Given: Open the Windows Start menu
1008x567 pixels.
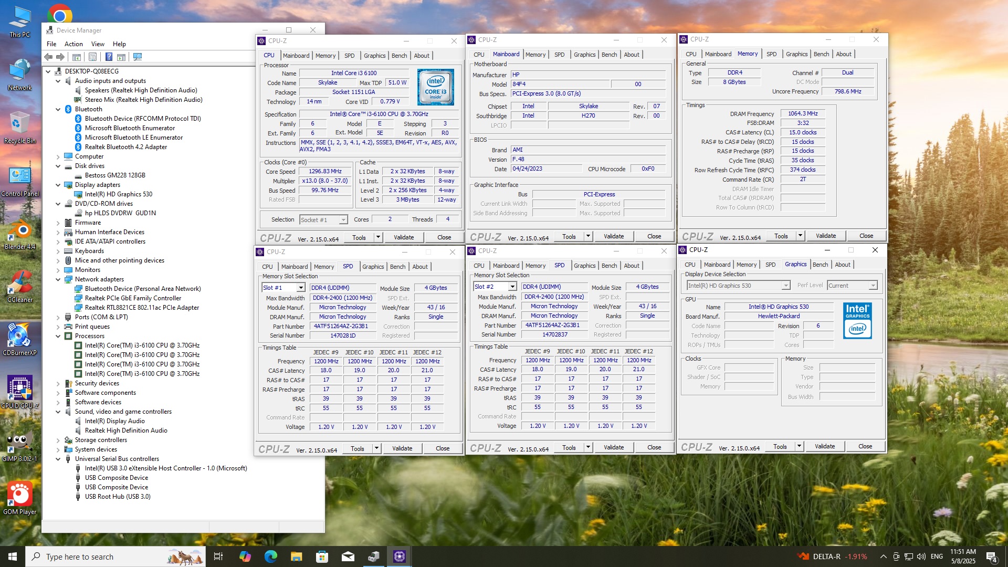Looking at the screenshot, I should (13, 556).
